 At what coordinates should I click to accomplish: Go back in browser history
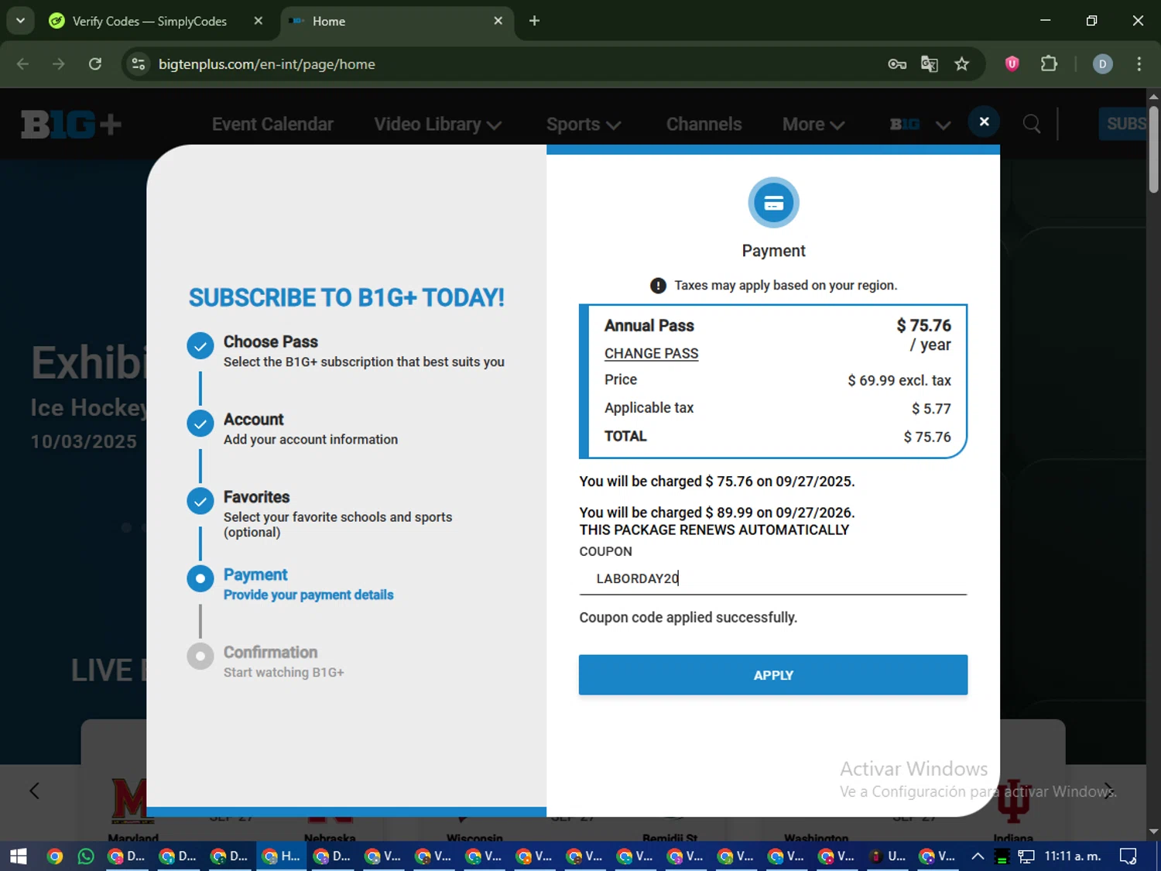click(x=22, y=64)
